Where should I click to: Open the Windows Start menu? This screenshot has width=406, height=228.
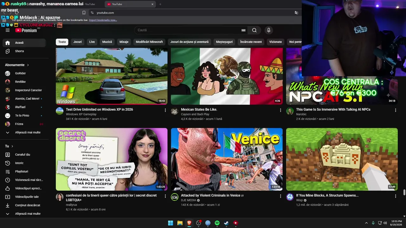coord(170,223)
